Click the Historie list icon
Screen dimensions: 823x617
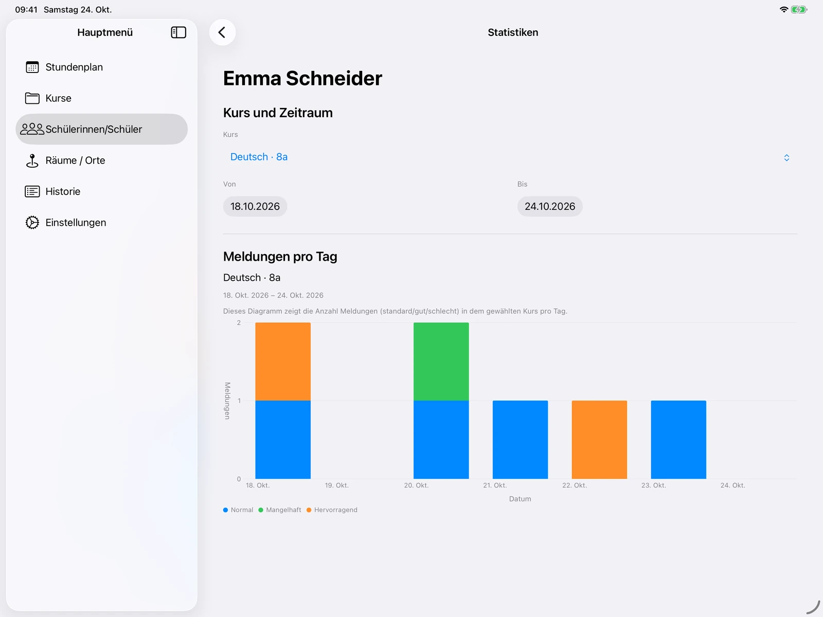tap(32, 191)
